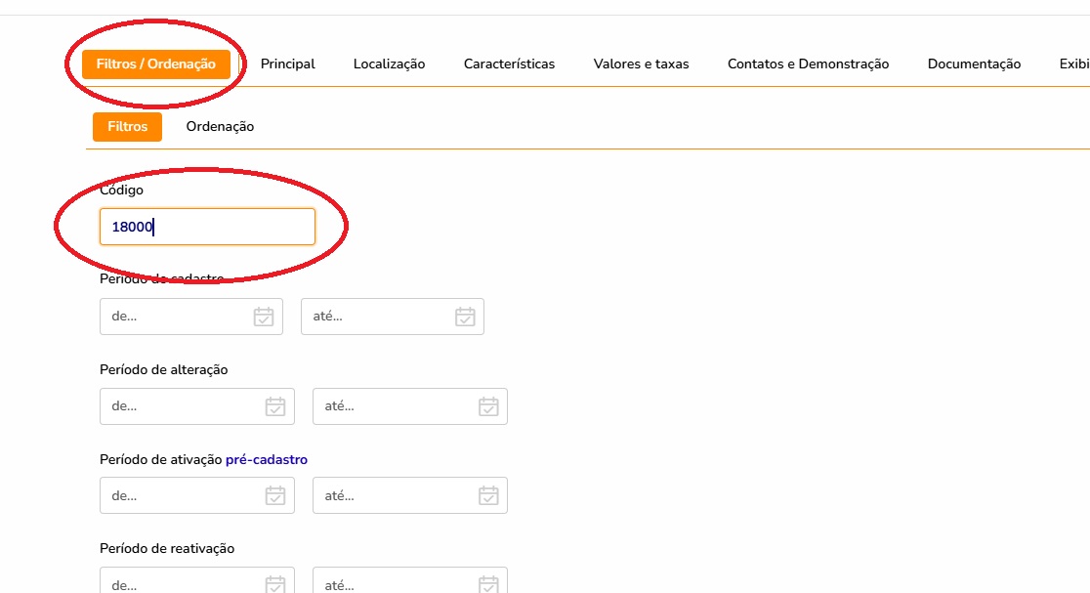Viewport: 1090px width, 593px height.
Task: Open the Documentação tab
Action: [974, 64]
